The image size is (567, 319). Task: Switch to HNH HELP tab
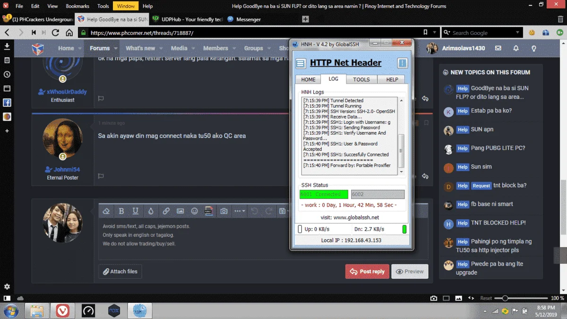[x=392, y=79]
